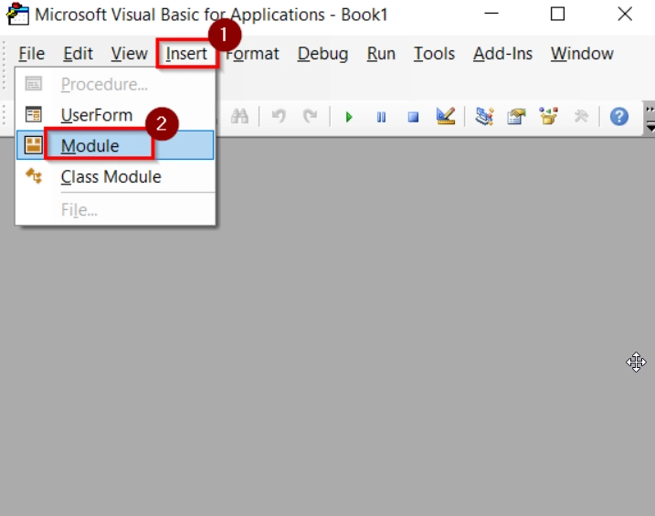Open the Tools menu

434,54
